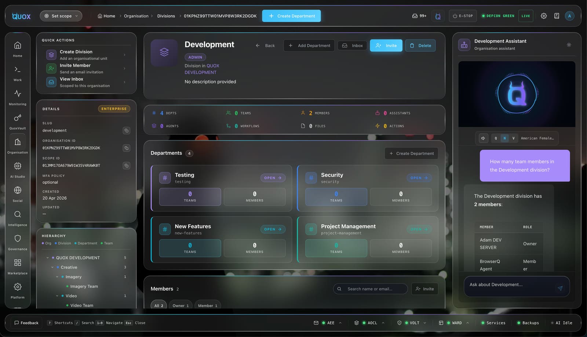
Task: Select the Member 1 filter tab
Action: pos(208,305)
